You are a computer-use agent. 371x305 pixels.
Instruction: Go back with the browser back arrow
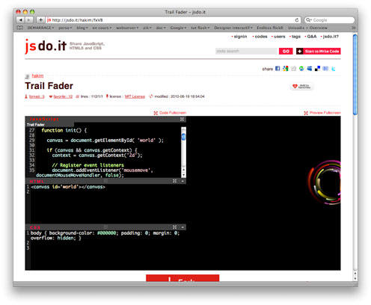tap(21, 20)
